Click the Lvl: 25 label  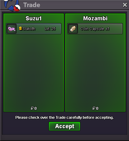[50, 29]
